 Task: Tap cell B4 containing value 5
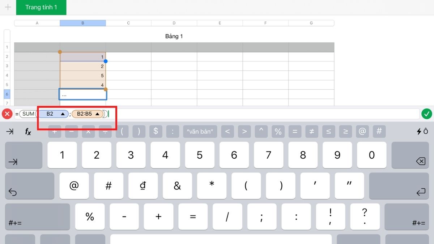click(x=83, y=76)
